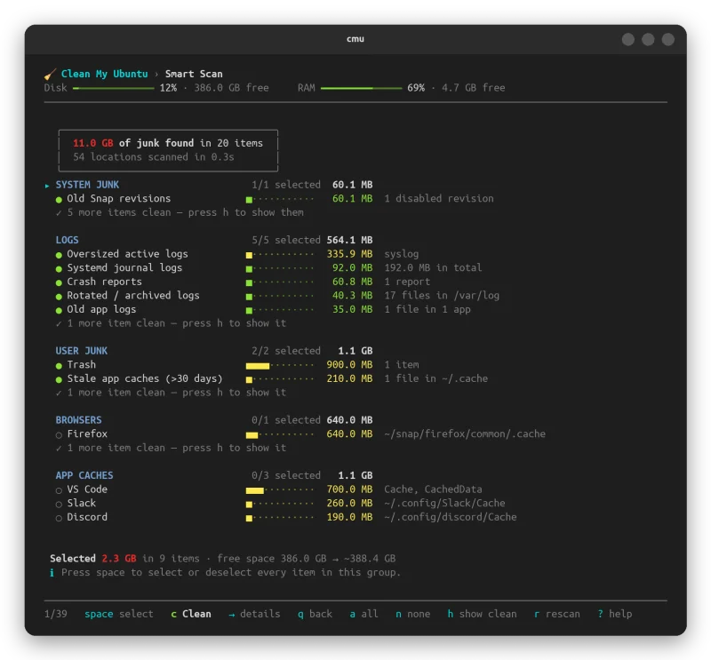711x660 pixels.
Task: Click the arrow icon next to details
Action: click(232, 615)
